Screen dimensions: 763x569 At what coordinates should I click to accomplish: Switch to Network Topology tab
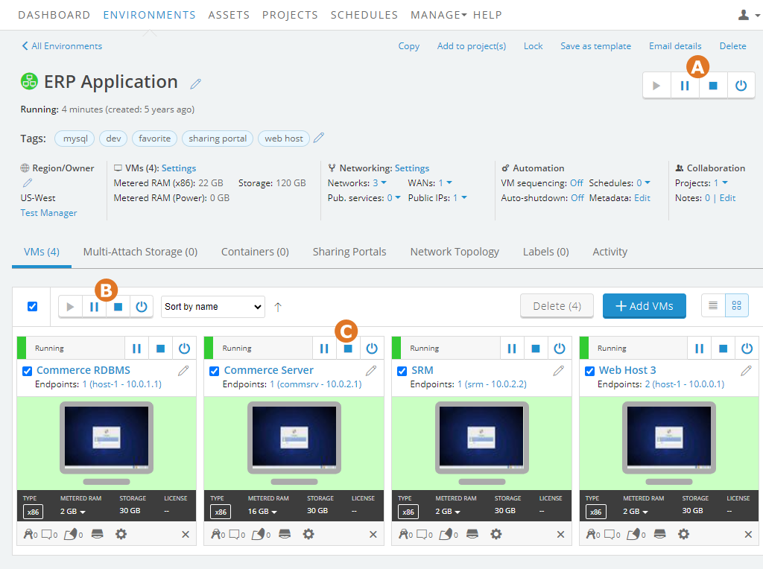pyautogui.click(x=455, y=252)
